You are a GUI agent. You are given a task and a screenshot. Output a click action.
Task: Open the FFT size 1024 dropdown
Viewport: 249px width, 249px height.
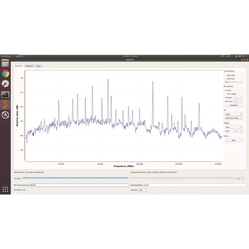233,114
